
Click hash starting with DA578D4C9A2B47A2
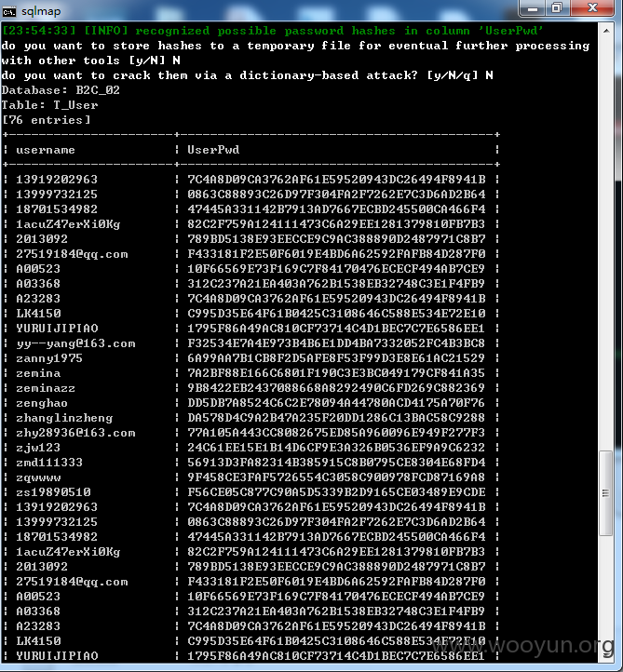coord(336,418)
